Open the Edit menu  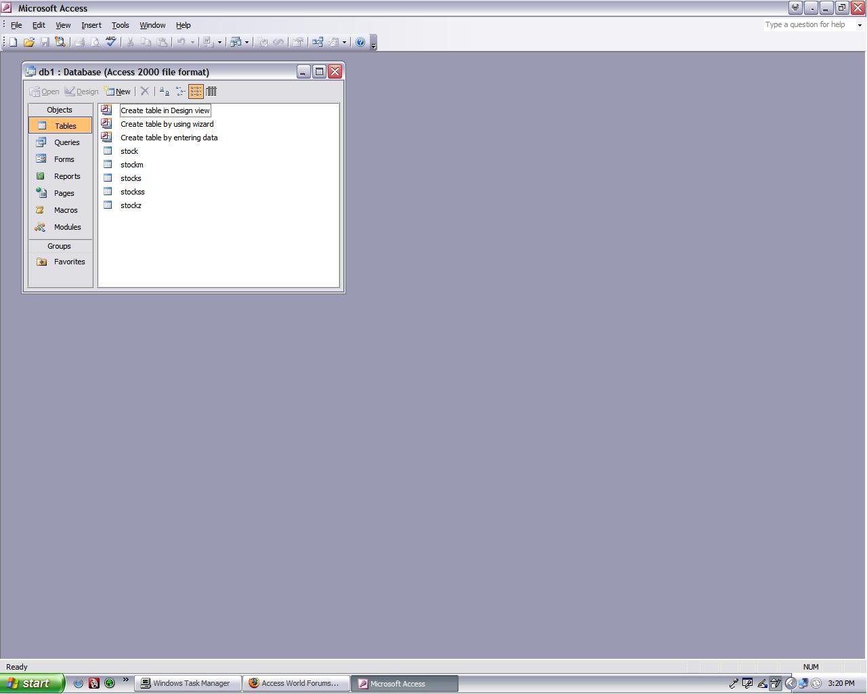coord(39,25)
